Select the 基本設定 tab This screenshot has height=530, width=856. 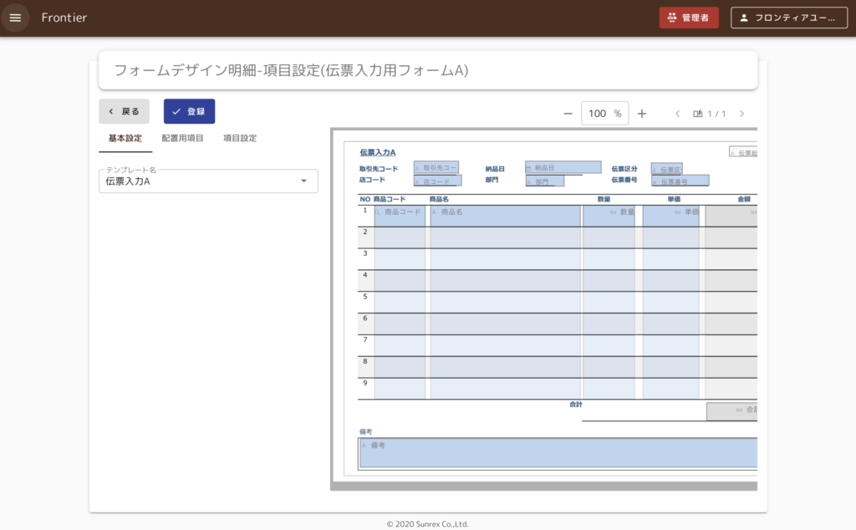[x=125, y=138]
